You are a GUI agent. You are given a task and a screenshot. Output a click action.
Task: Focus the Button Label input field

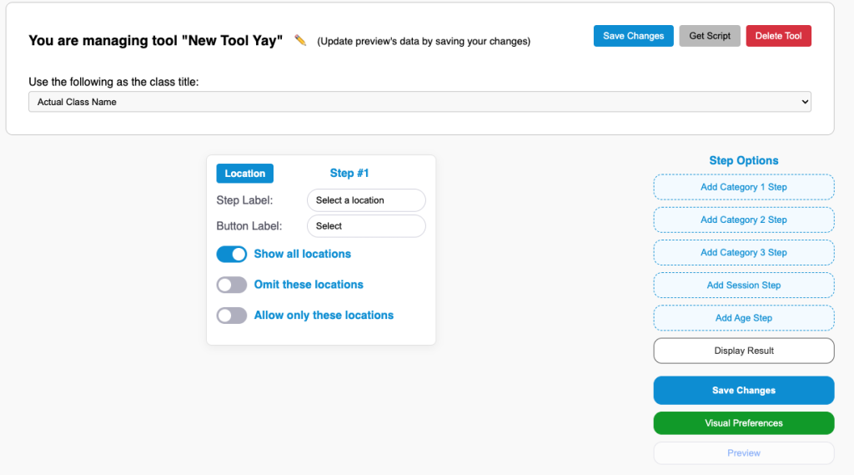click(366, 226)
